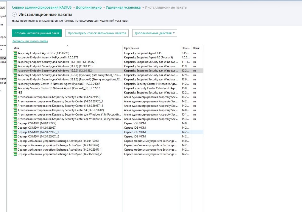Viewport: 302px width, 212px height.
Task: Select row name 'Kaspersky Endpoint Security для Windows (11.11.0) (11.11.0.452)'
Action: [x=56, y=62]
